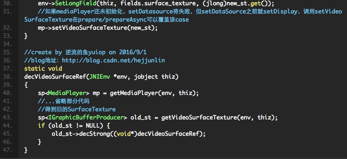The height and width of the screenshot is (159, 347).
Task: Click line number 45 in the gutter
Action: click(x=7, y=134)
